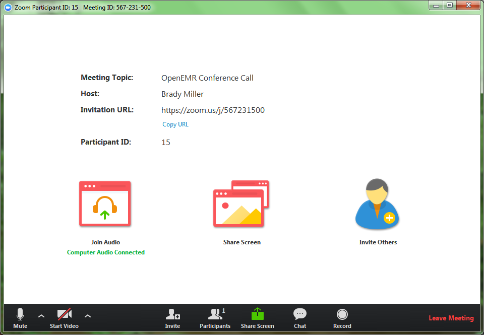Click Leave Meeting
484x335 pixels.
pyautogui.click(x=451, y=318)
